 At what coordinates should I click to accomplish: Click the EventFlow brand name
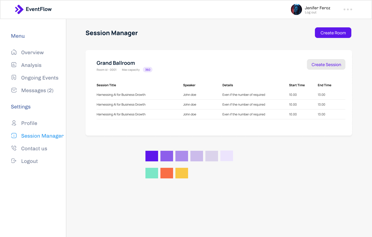point(39,9)
